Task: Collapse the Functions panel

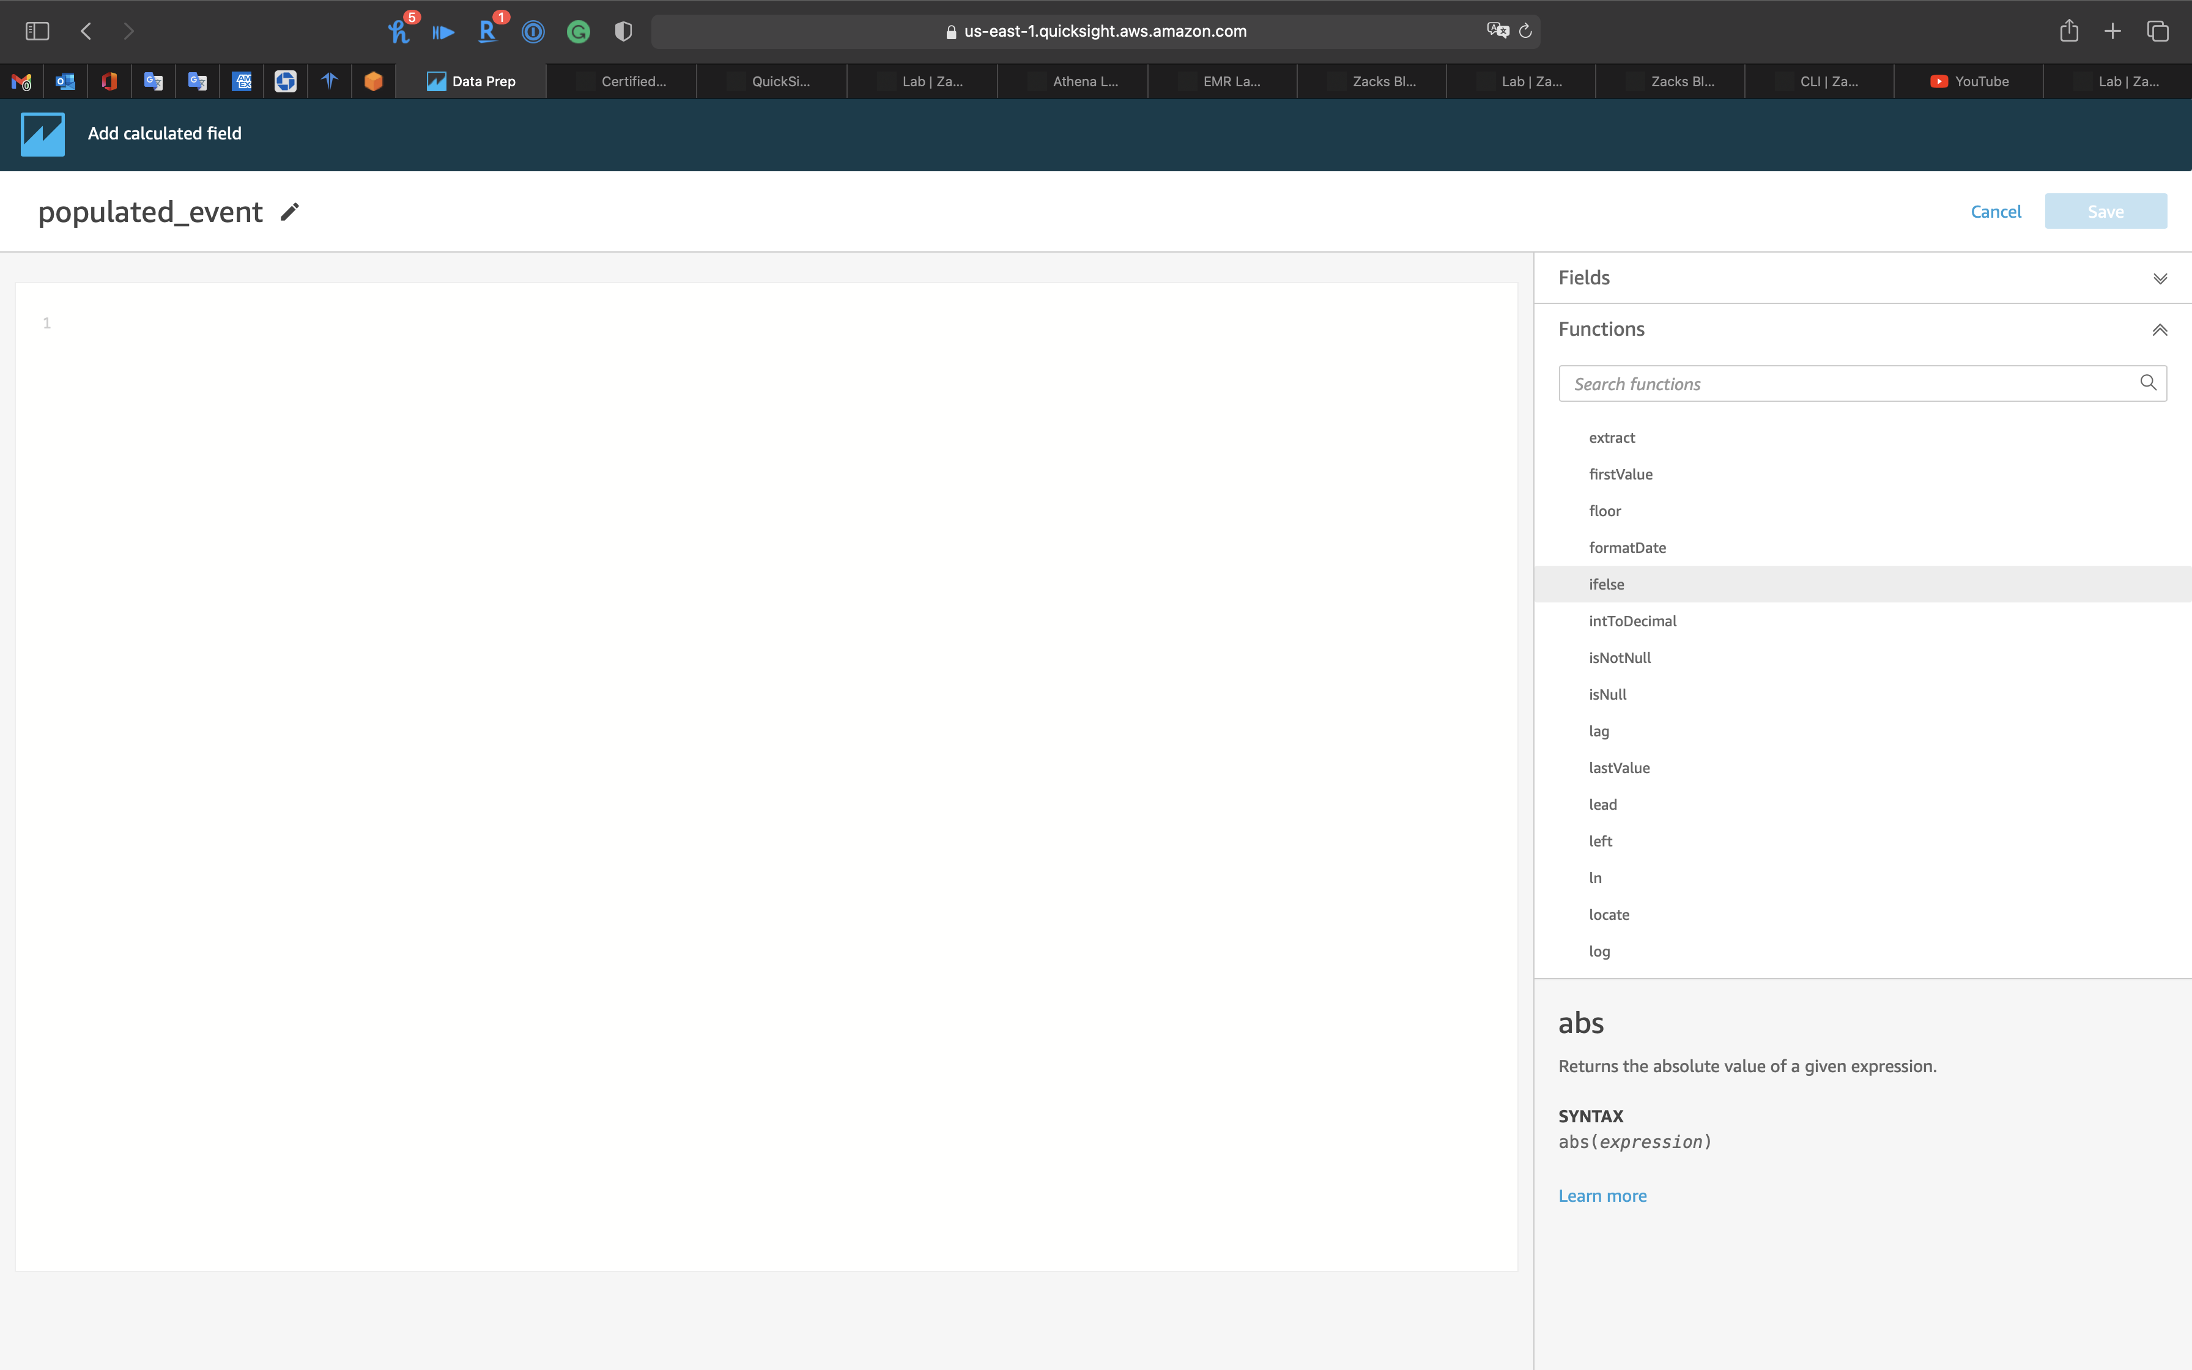Action: pyautogui.click(x=2160, y=330)
